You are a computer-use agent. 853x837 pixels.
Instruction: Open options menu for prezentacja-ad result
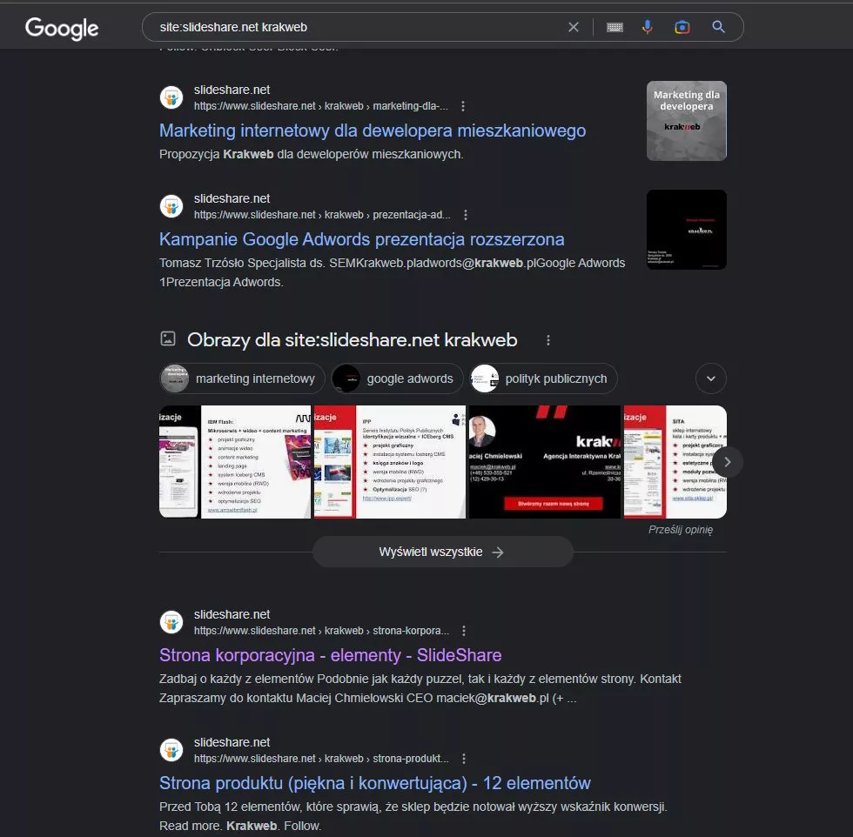pos(465,215)
